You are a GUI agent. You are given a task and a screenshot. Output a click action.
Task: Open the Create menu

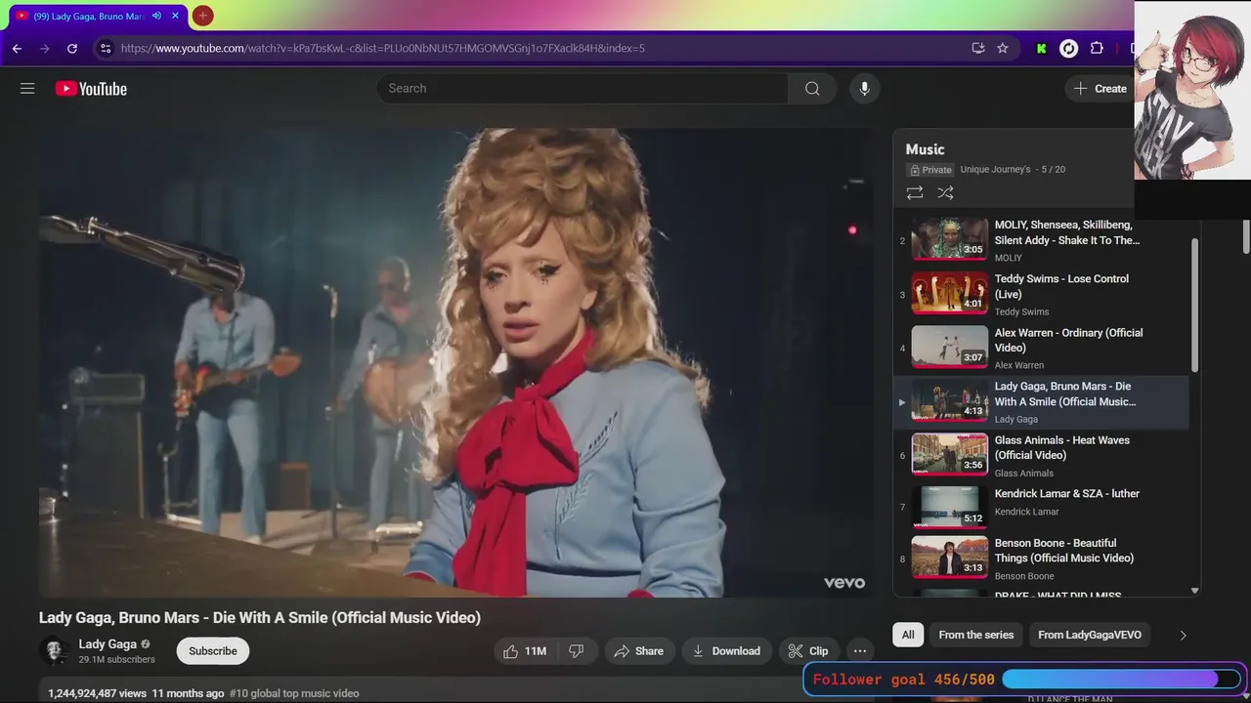click(x=1100, y=88)
